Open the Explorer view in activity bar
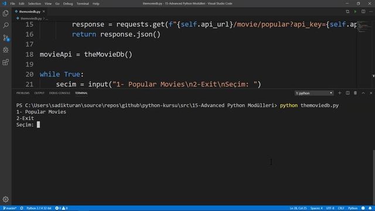Screen dimensions: 375x211 coord(5,13)
